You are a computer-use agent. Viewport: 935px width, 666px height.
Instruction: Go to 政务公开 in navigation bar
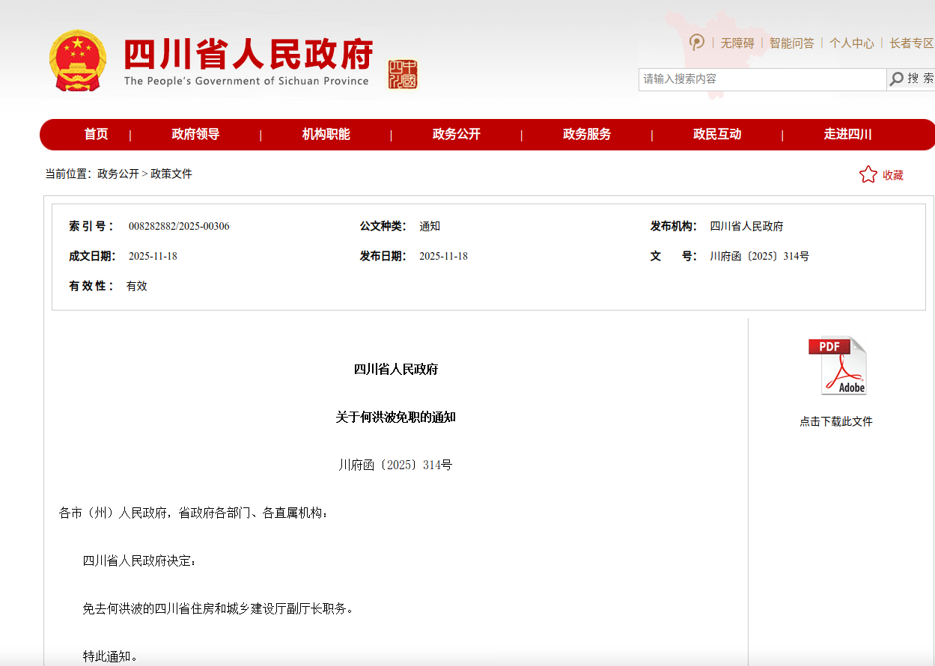pos(456,135)
